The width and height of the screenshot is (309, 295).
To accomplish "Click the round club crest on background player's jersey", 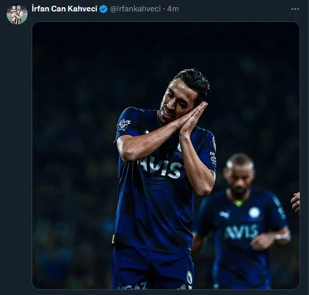I will 254,213.
